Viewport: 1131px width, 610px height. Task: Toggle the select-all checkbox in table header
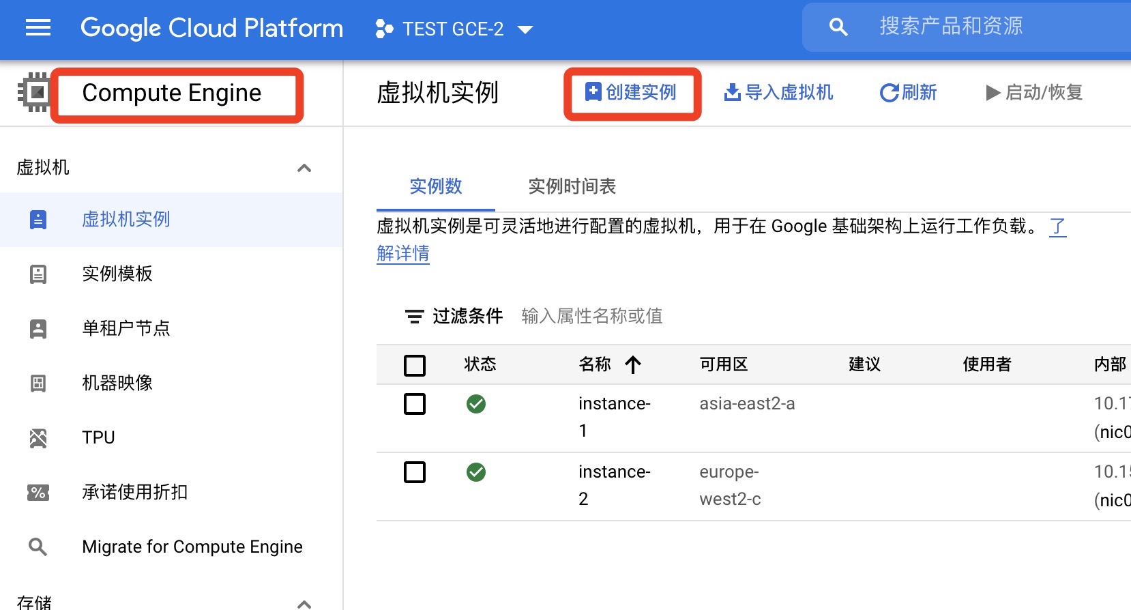click(x=415, y=365)
